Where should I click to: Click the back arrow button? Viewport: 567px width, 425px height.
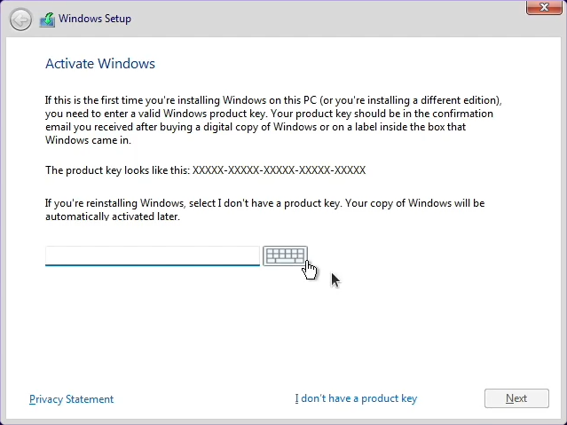pyautogui.click(x=20, y=20)
